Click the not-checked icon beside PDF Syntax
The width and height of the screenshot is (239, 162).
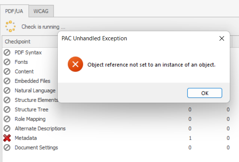7,52
